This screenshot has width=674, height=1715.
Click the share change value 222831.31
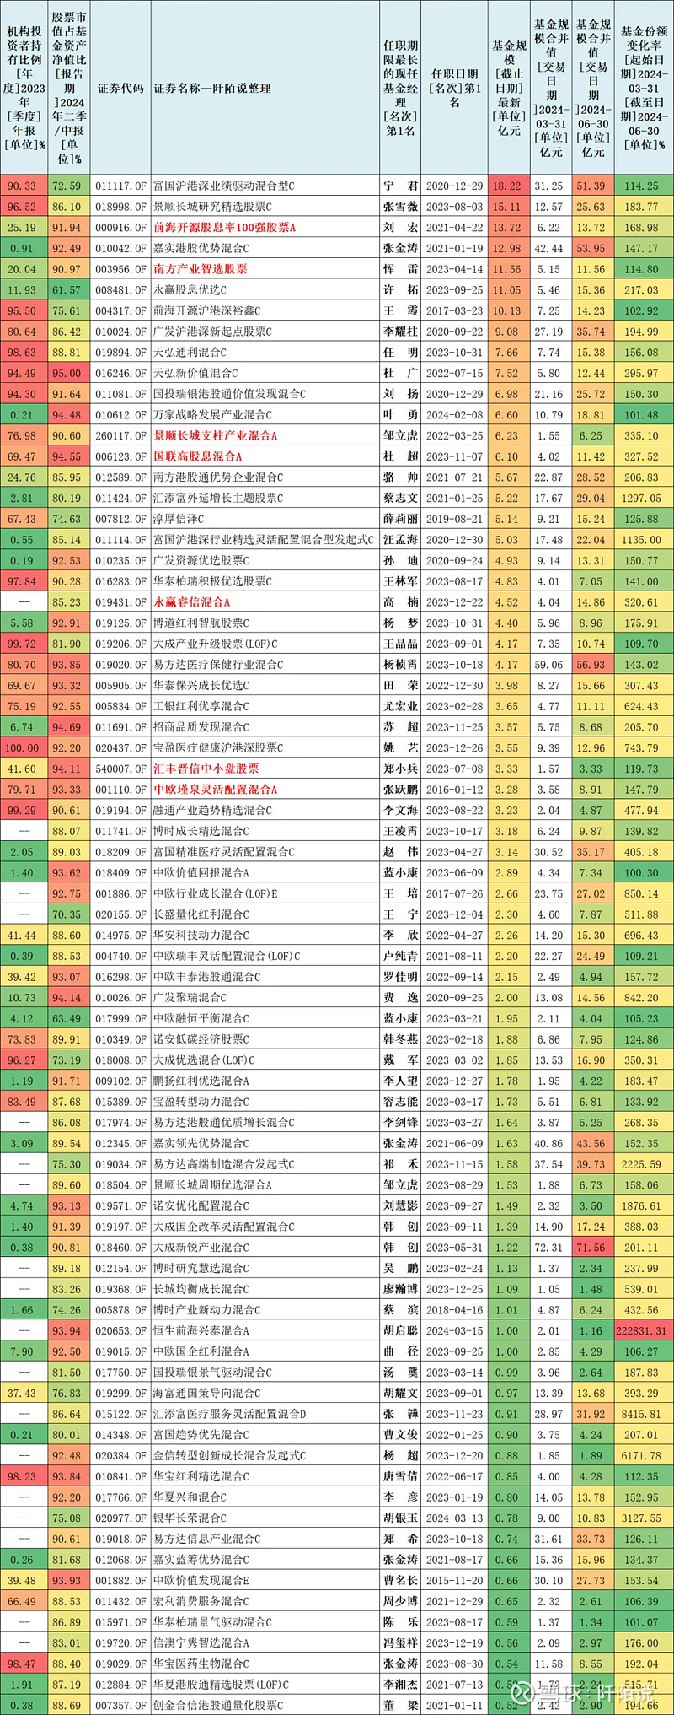(644, 1330)
